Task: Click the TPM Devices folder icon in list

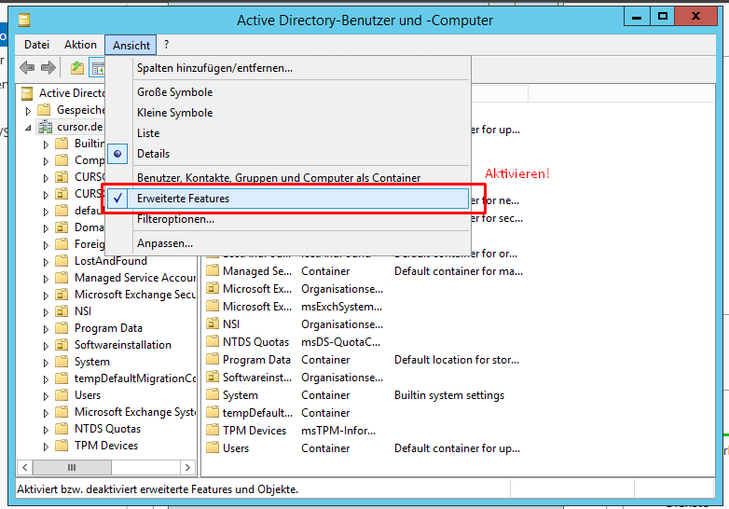Action: 212,431
